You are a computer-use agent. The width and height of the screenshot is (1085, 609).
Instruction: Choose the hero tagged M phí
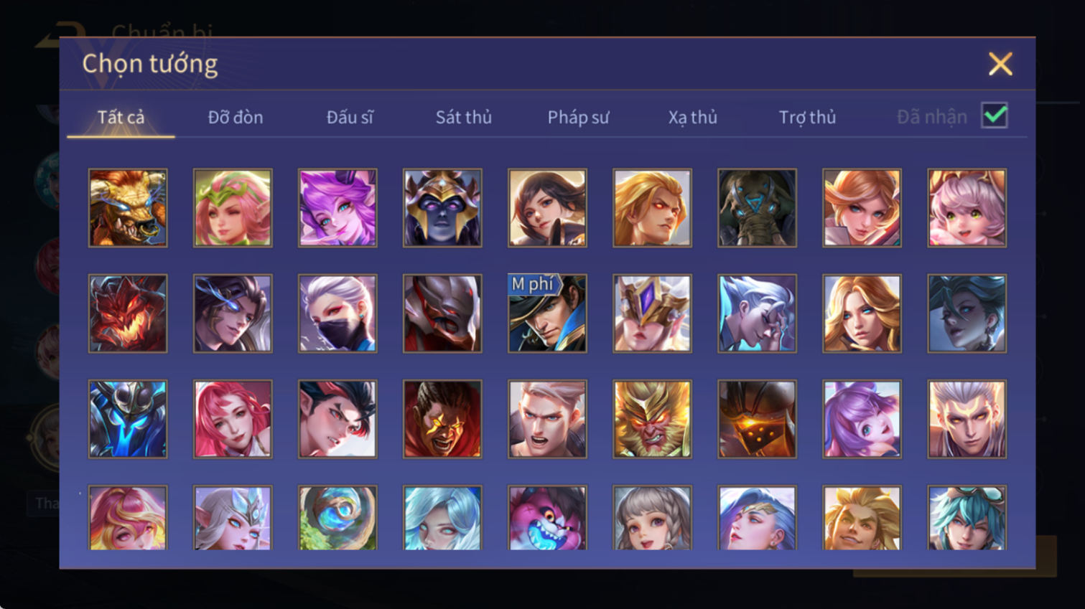click(x=547, y=313)
